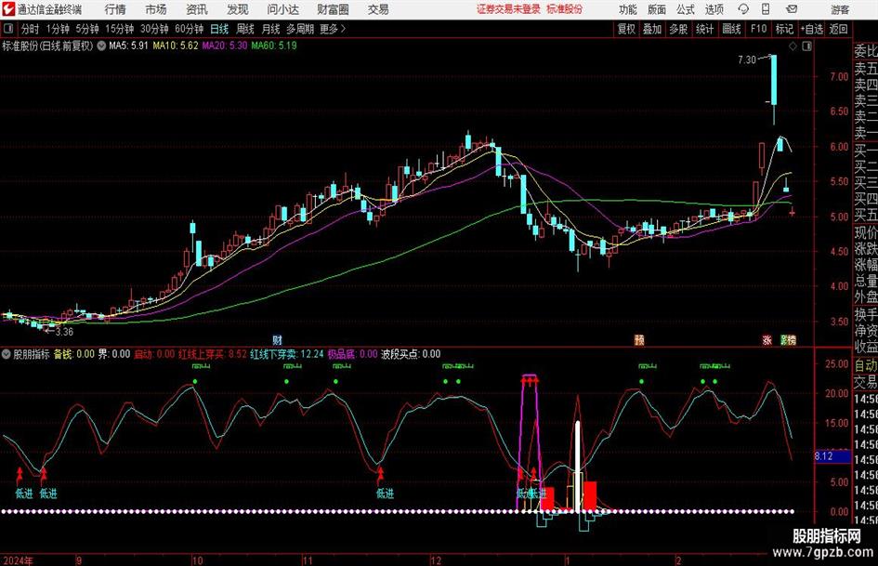Click the 红线下穿卖: 12.24 value
The image size is (878, 566).
[x=287, y=354]
